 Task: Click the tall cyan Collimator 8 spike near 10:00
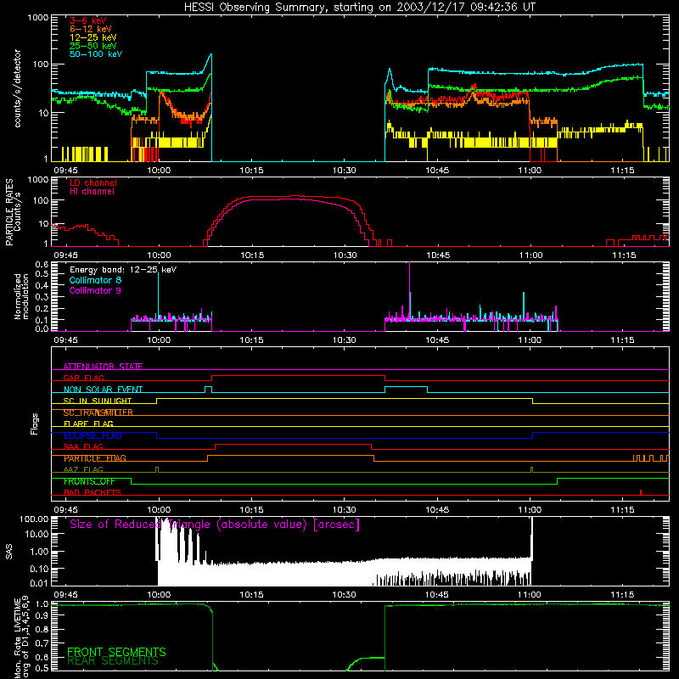pyautogui.click(x=158, y=295)
